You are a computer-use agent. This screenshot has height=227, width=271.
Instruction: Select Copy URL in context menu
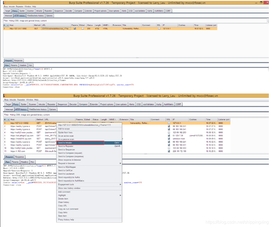89,206
